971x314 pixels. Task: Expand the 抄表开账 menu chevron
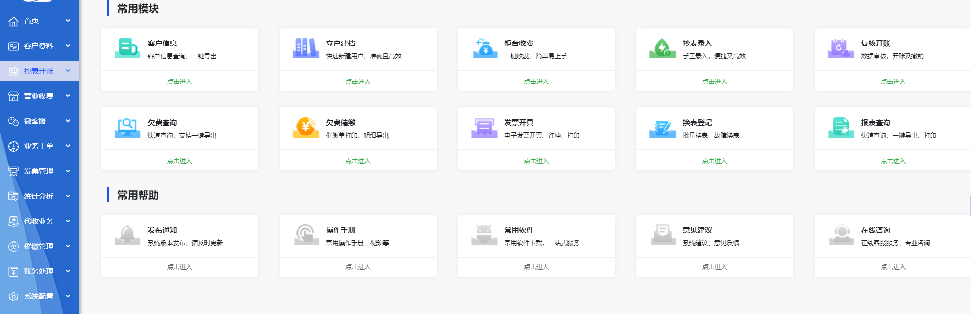point(68,71)
